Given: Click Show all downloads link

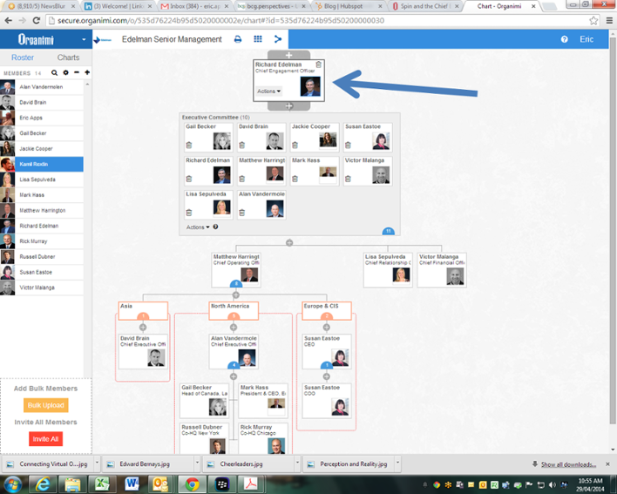Looking at the screenshot, I should pyautogui.click(x=568, y=464).
